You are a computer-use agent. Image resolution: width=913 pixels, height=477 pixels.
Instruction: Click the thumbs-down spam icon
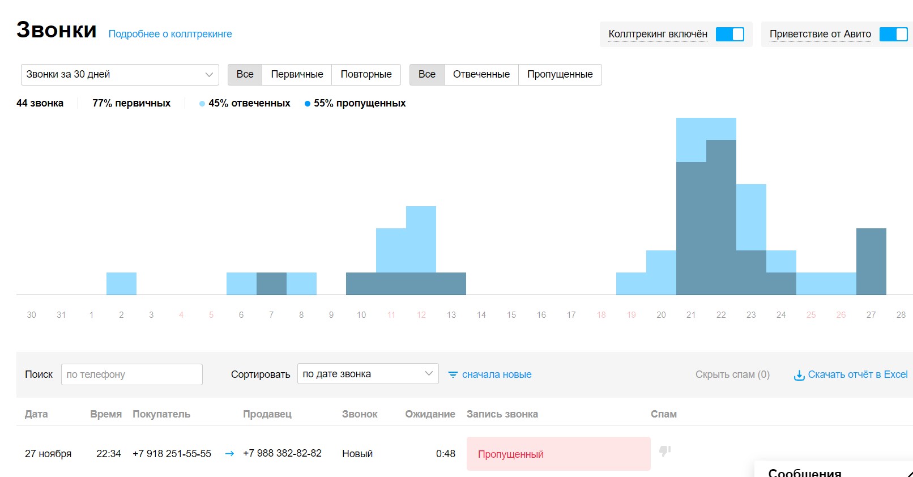[665, 451]
